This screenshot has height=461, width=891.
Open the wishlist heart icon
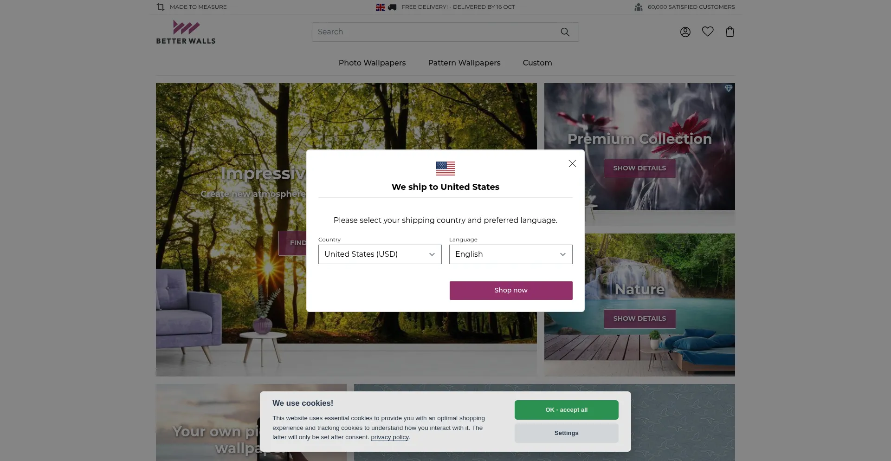[x=708, y=32]
